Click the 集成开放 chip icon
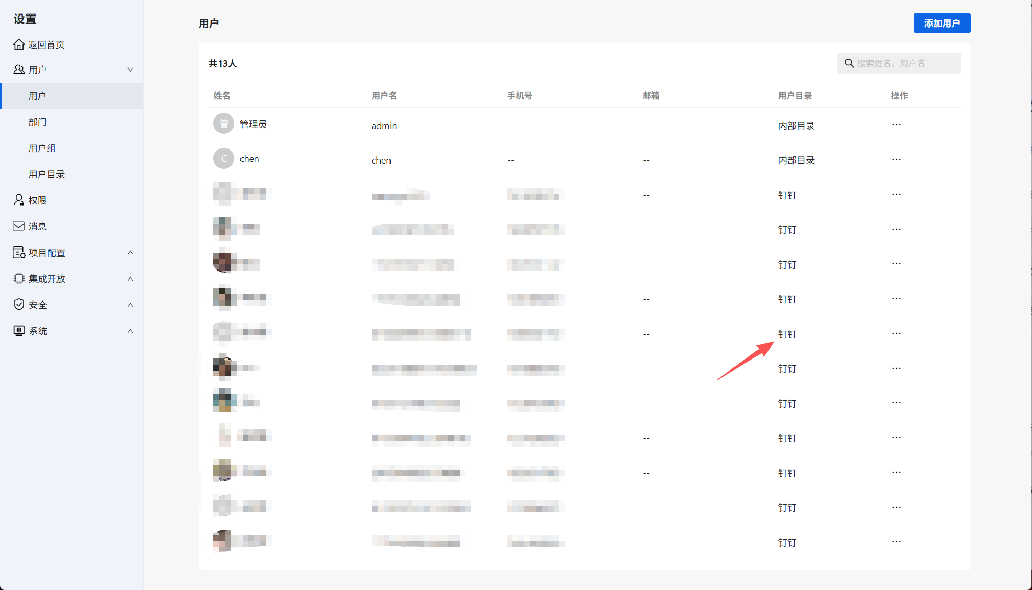Viewport: 1032px width, 590px height. (x=19, y=279)
